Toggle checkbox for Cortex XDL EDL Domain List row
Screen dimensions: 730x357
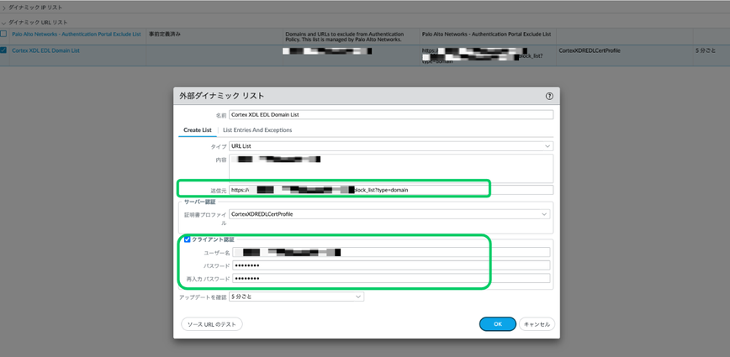tap(3, 50)
